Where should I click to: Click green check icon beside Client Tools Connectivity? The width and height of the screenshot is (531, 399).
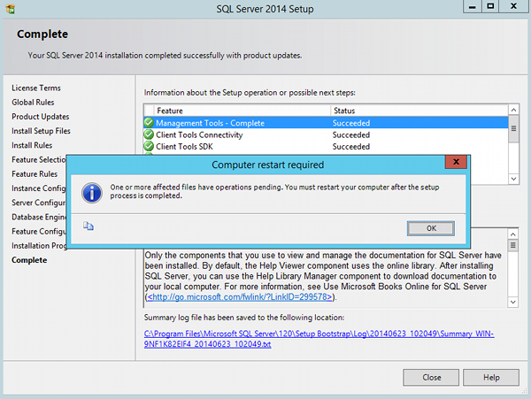[x=149, y=134]
